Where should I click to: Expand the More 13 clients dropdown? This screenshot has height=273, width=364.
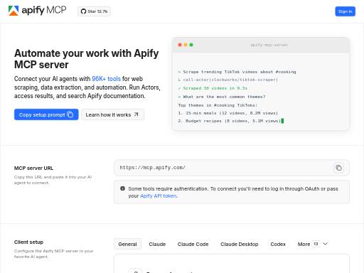tap(313, 244)
